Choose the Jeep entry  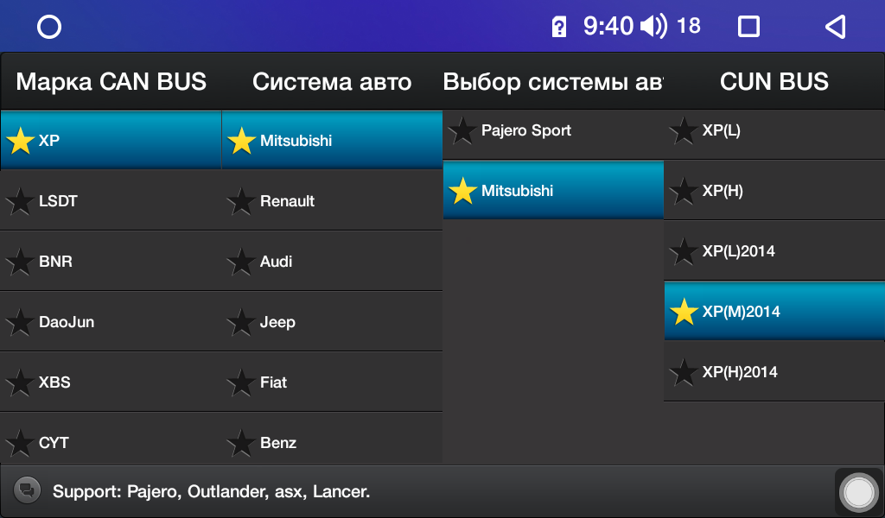tap(332, 322)
